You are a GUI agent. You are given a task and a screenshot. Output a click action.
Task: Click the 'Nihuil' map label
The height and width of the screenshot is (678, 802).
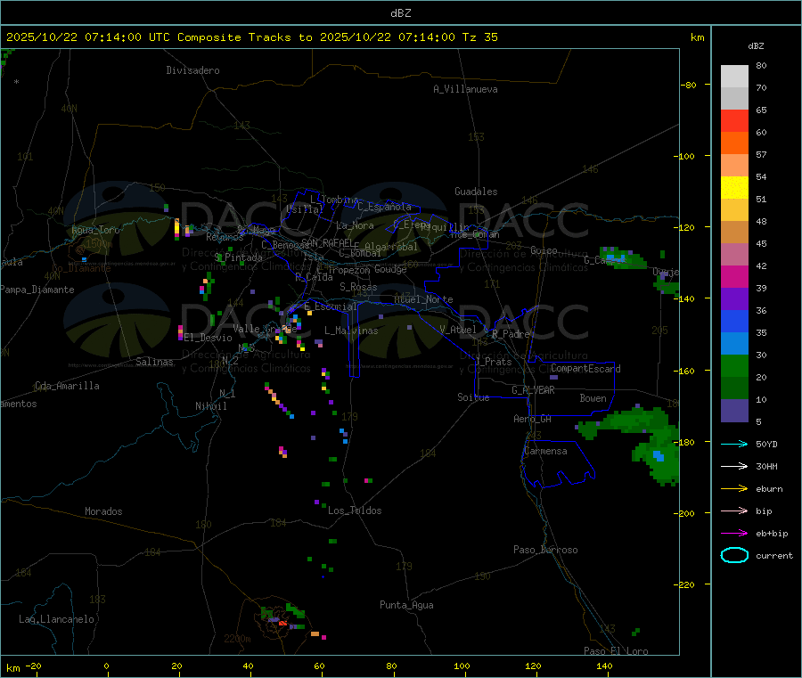(211, 406)
